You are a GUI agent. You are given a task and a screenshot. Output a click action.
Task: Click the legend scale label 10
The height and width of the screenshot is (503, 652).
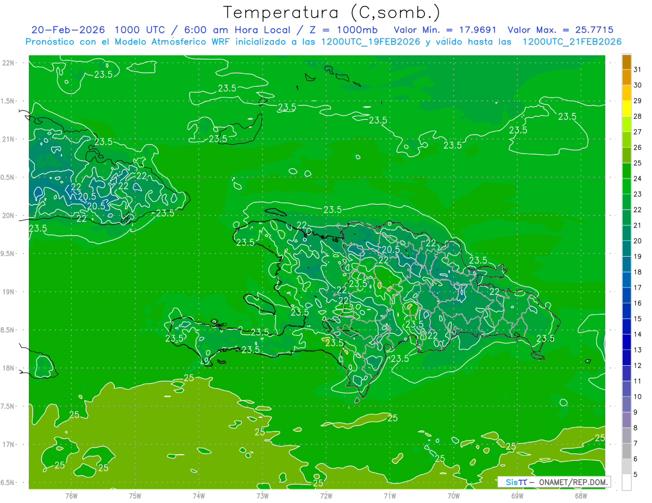point(638,397)
